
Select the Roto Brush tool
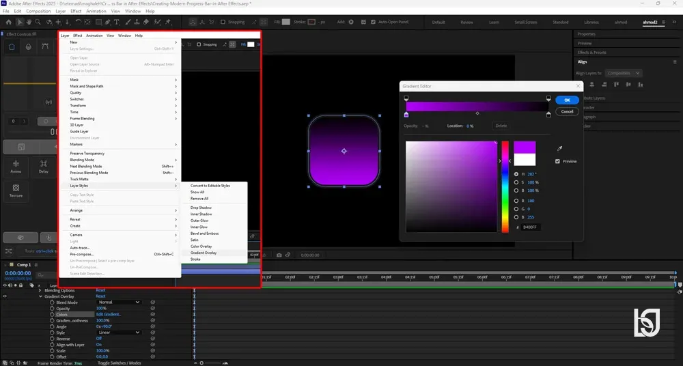[x=157, y=22]
